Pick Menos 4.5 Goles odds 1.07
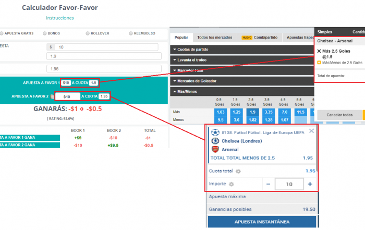 pyautogui.click(x=285, y=120)
